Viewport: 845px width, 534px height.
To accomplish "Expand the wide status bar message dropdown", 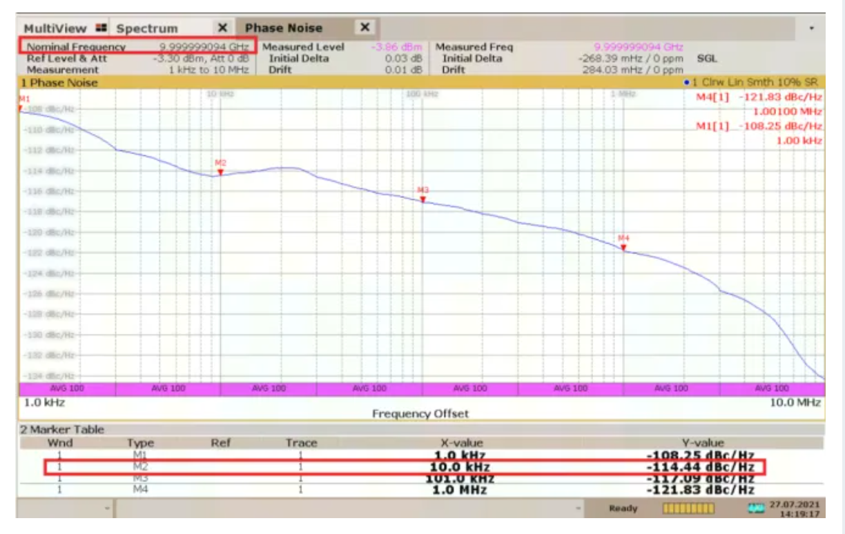I will coord(578,508).
